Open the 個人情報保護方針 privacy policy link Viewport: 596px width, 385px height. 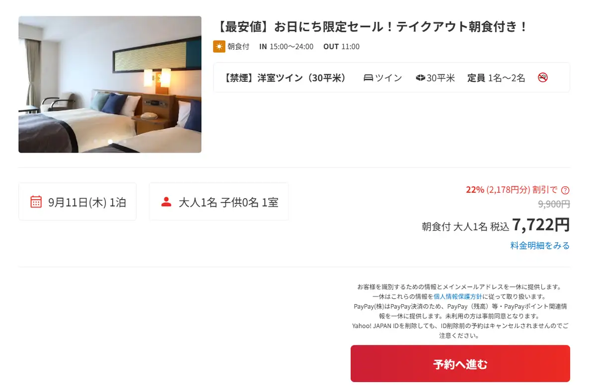click(458, 296)
